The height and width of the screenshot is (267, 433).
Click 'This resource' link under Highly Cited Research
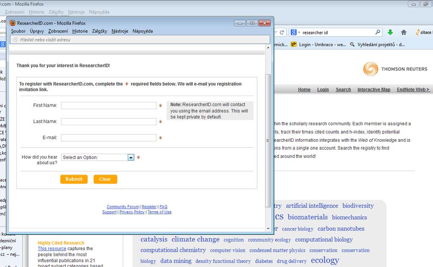coord(52,248)
